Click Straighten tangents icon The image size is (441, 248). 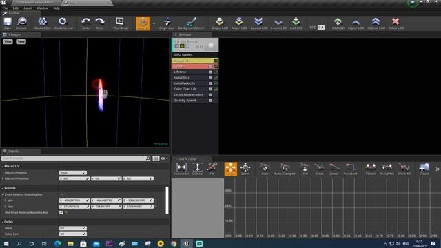click(x=387, y=169)
